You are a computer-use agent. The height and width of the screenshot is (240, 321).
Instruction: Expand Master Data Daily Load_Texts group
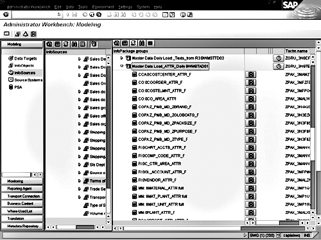point(122,58)
